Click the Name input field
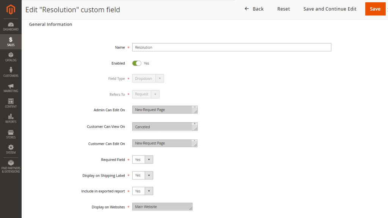 (x=232, y=47)
